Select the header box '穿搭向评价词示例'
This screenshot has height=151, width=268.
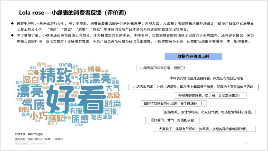pyautogui.click(x=193, y=57)
